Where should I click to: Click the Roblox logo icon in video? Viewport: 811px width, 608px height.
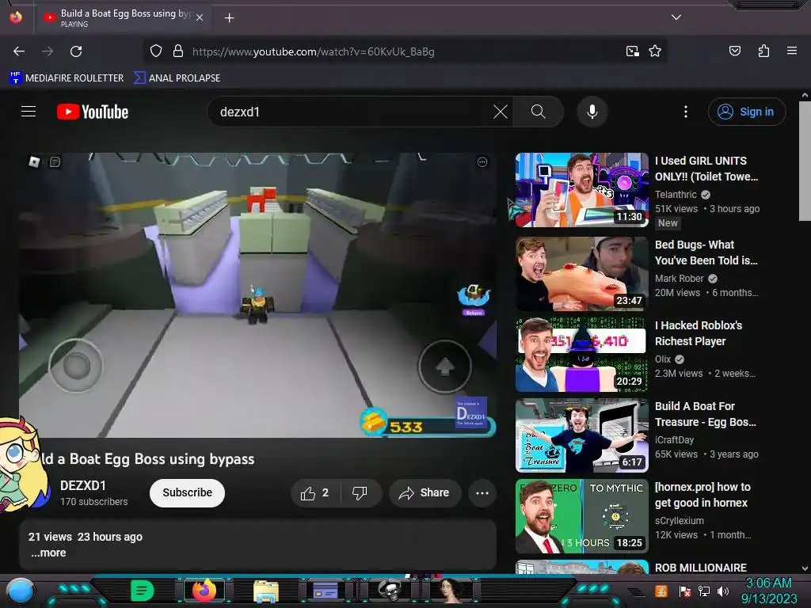click(34, 161)
